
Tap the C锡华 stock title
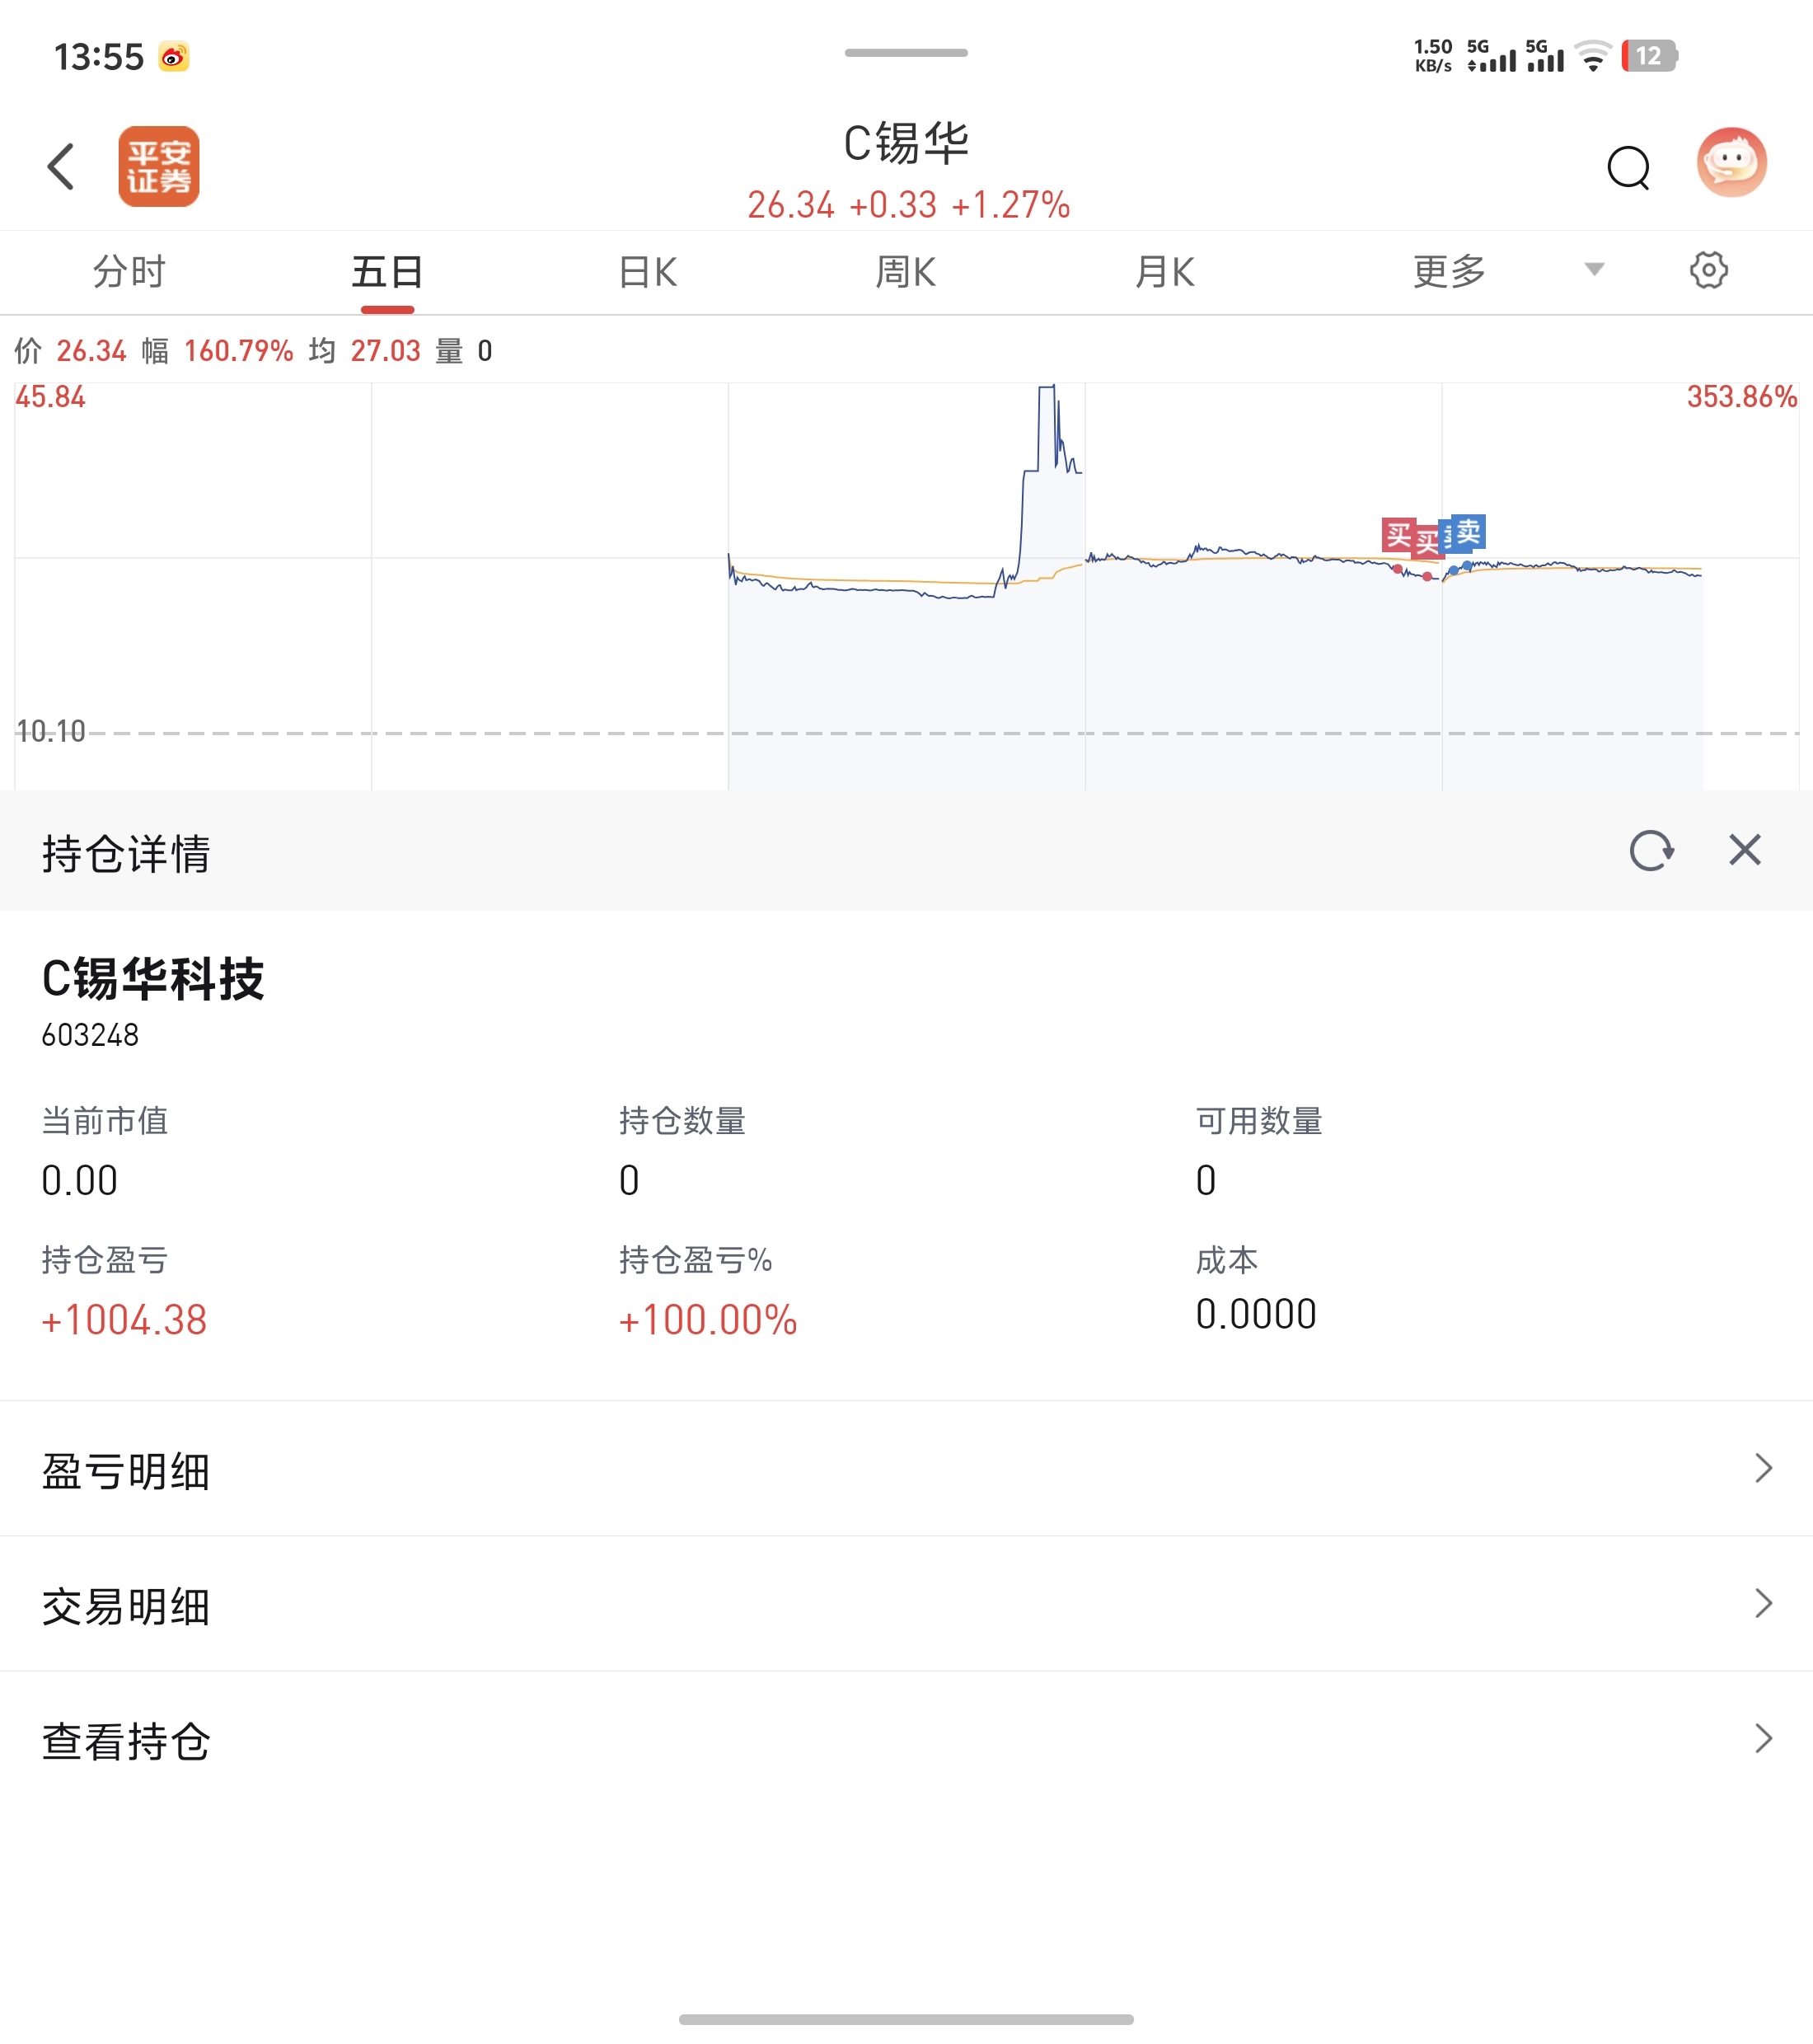point(906,143)
